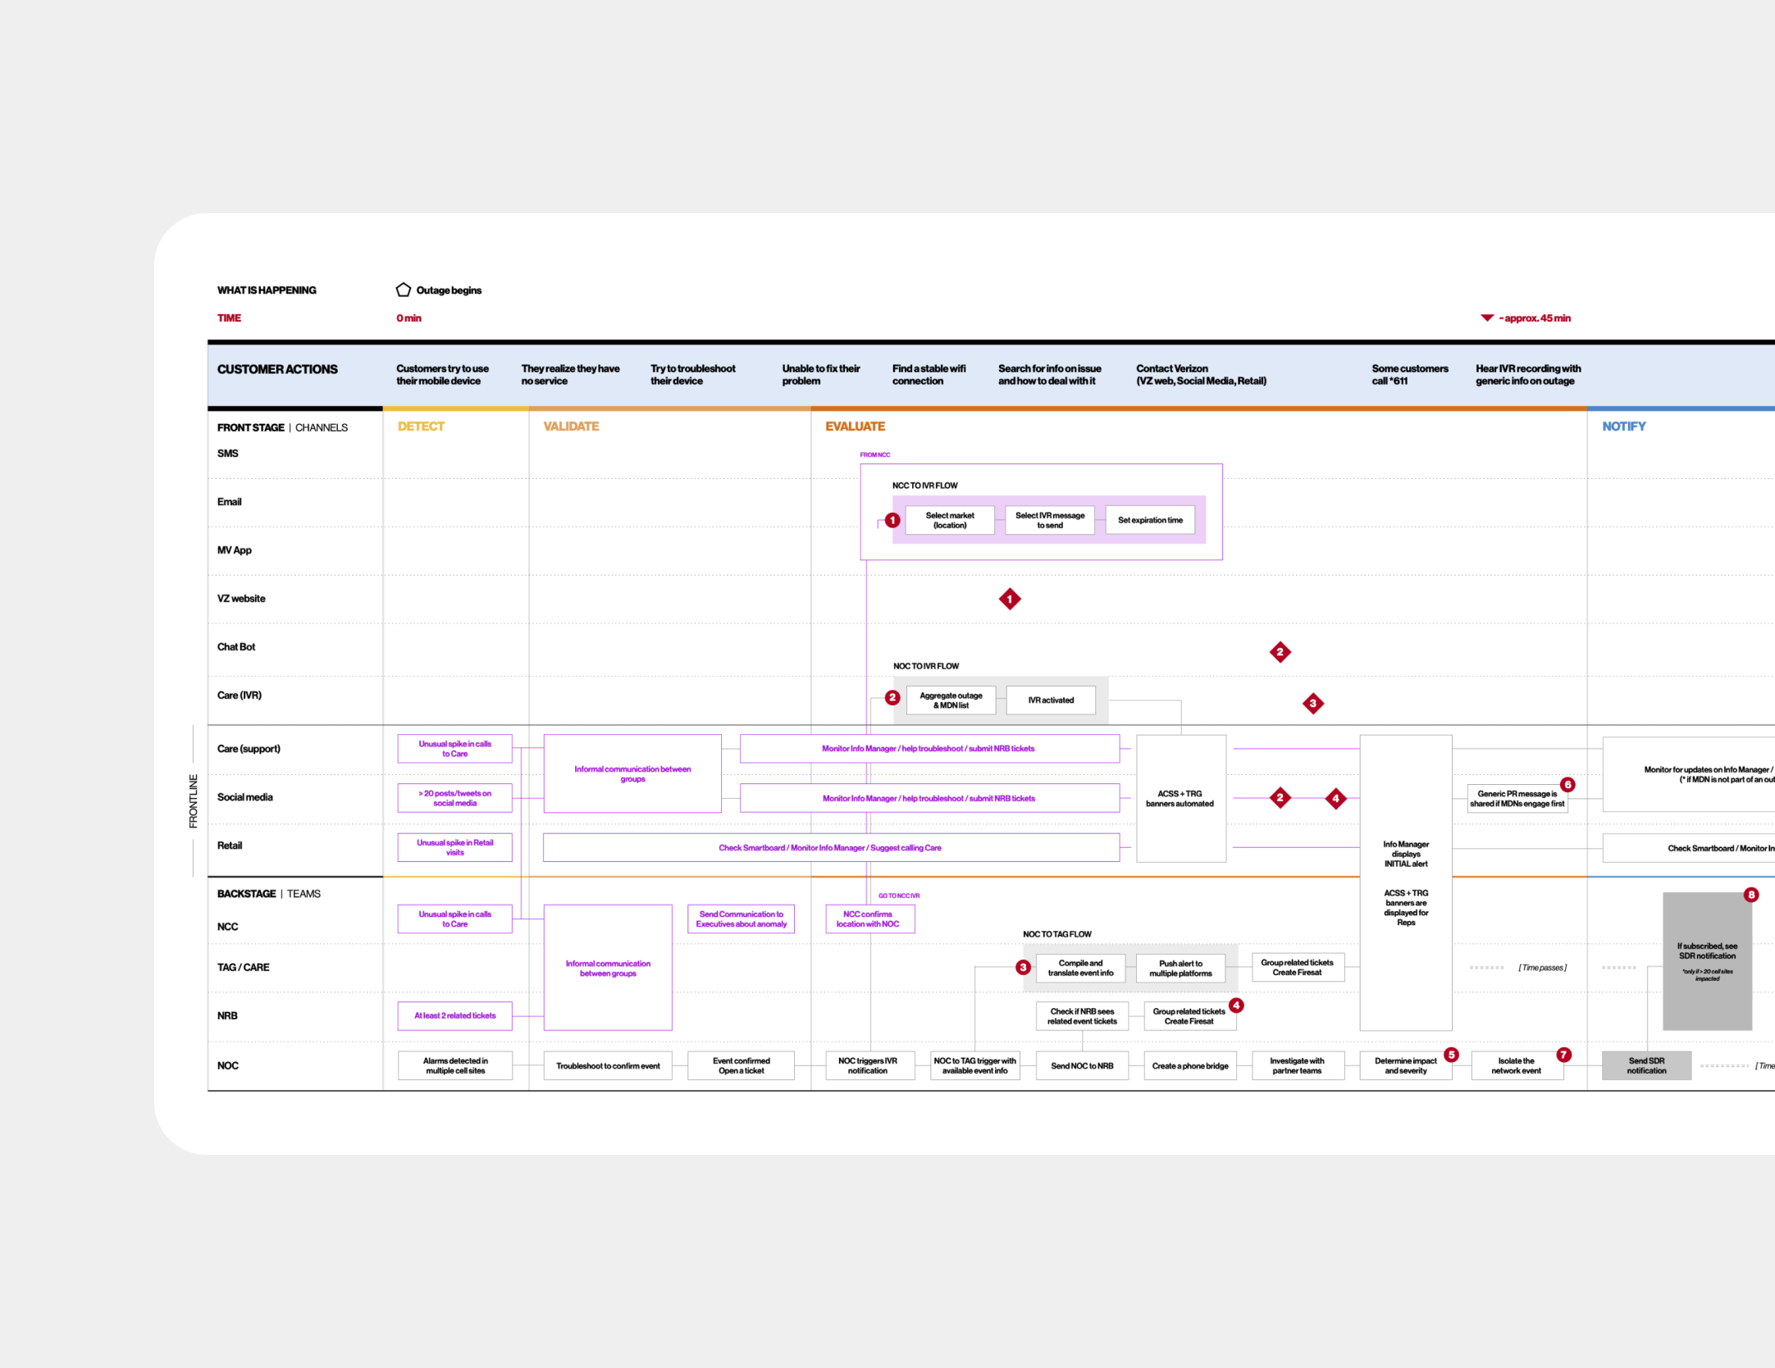
Task: Click red diamond 3 in the Care (IVR) row
Action: point(1312,703)
